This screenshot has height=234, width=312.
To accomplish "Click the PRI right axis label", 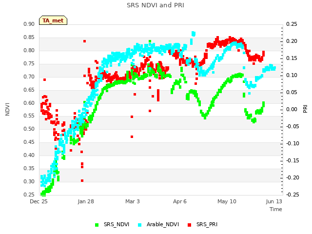I will (x=305, y=109).
